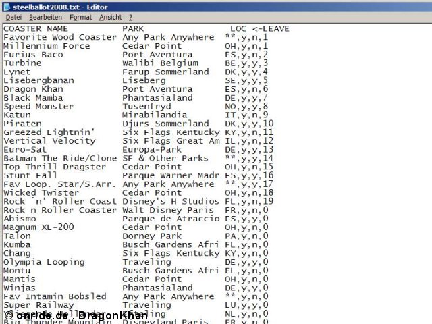Click on Mirabilandia park text

pos(155,115)
